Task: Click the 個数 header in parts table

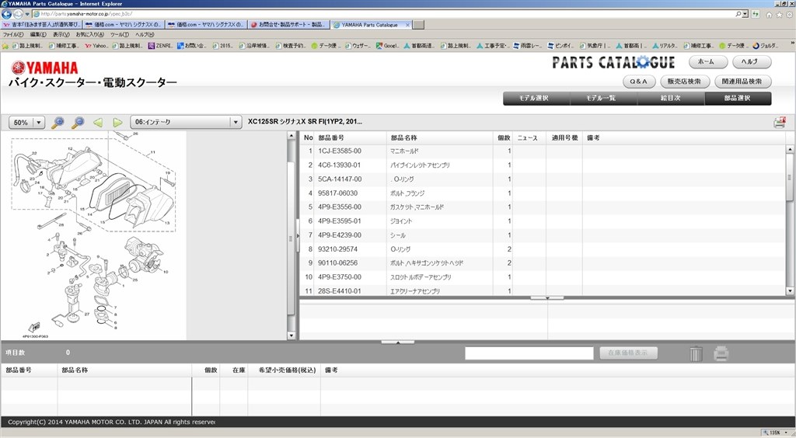Action: point(503,138)
